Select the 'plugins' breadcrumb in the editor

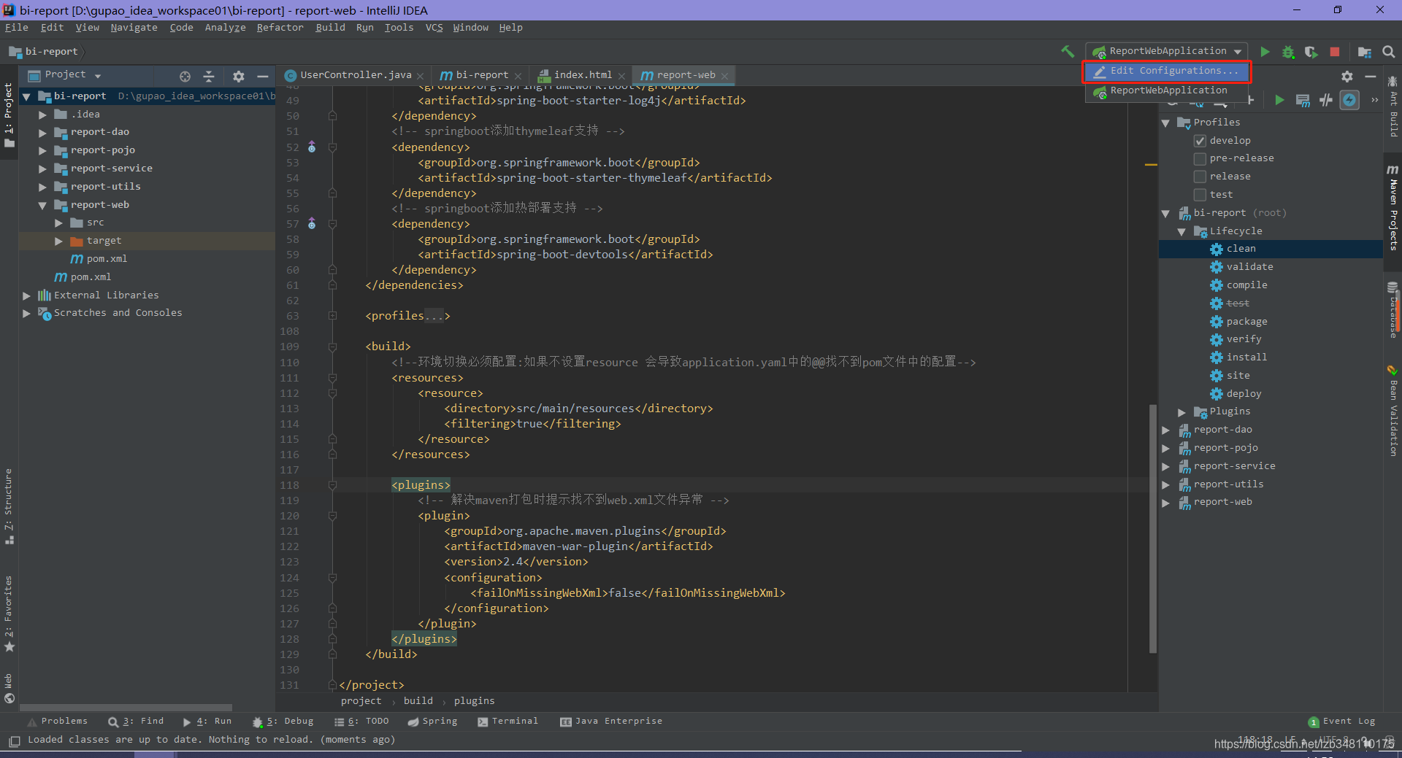tap(474, 701)
